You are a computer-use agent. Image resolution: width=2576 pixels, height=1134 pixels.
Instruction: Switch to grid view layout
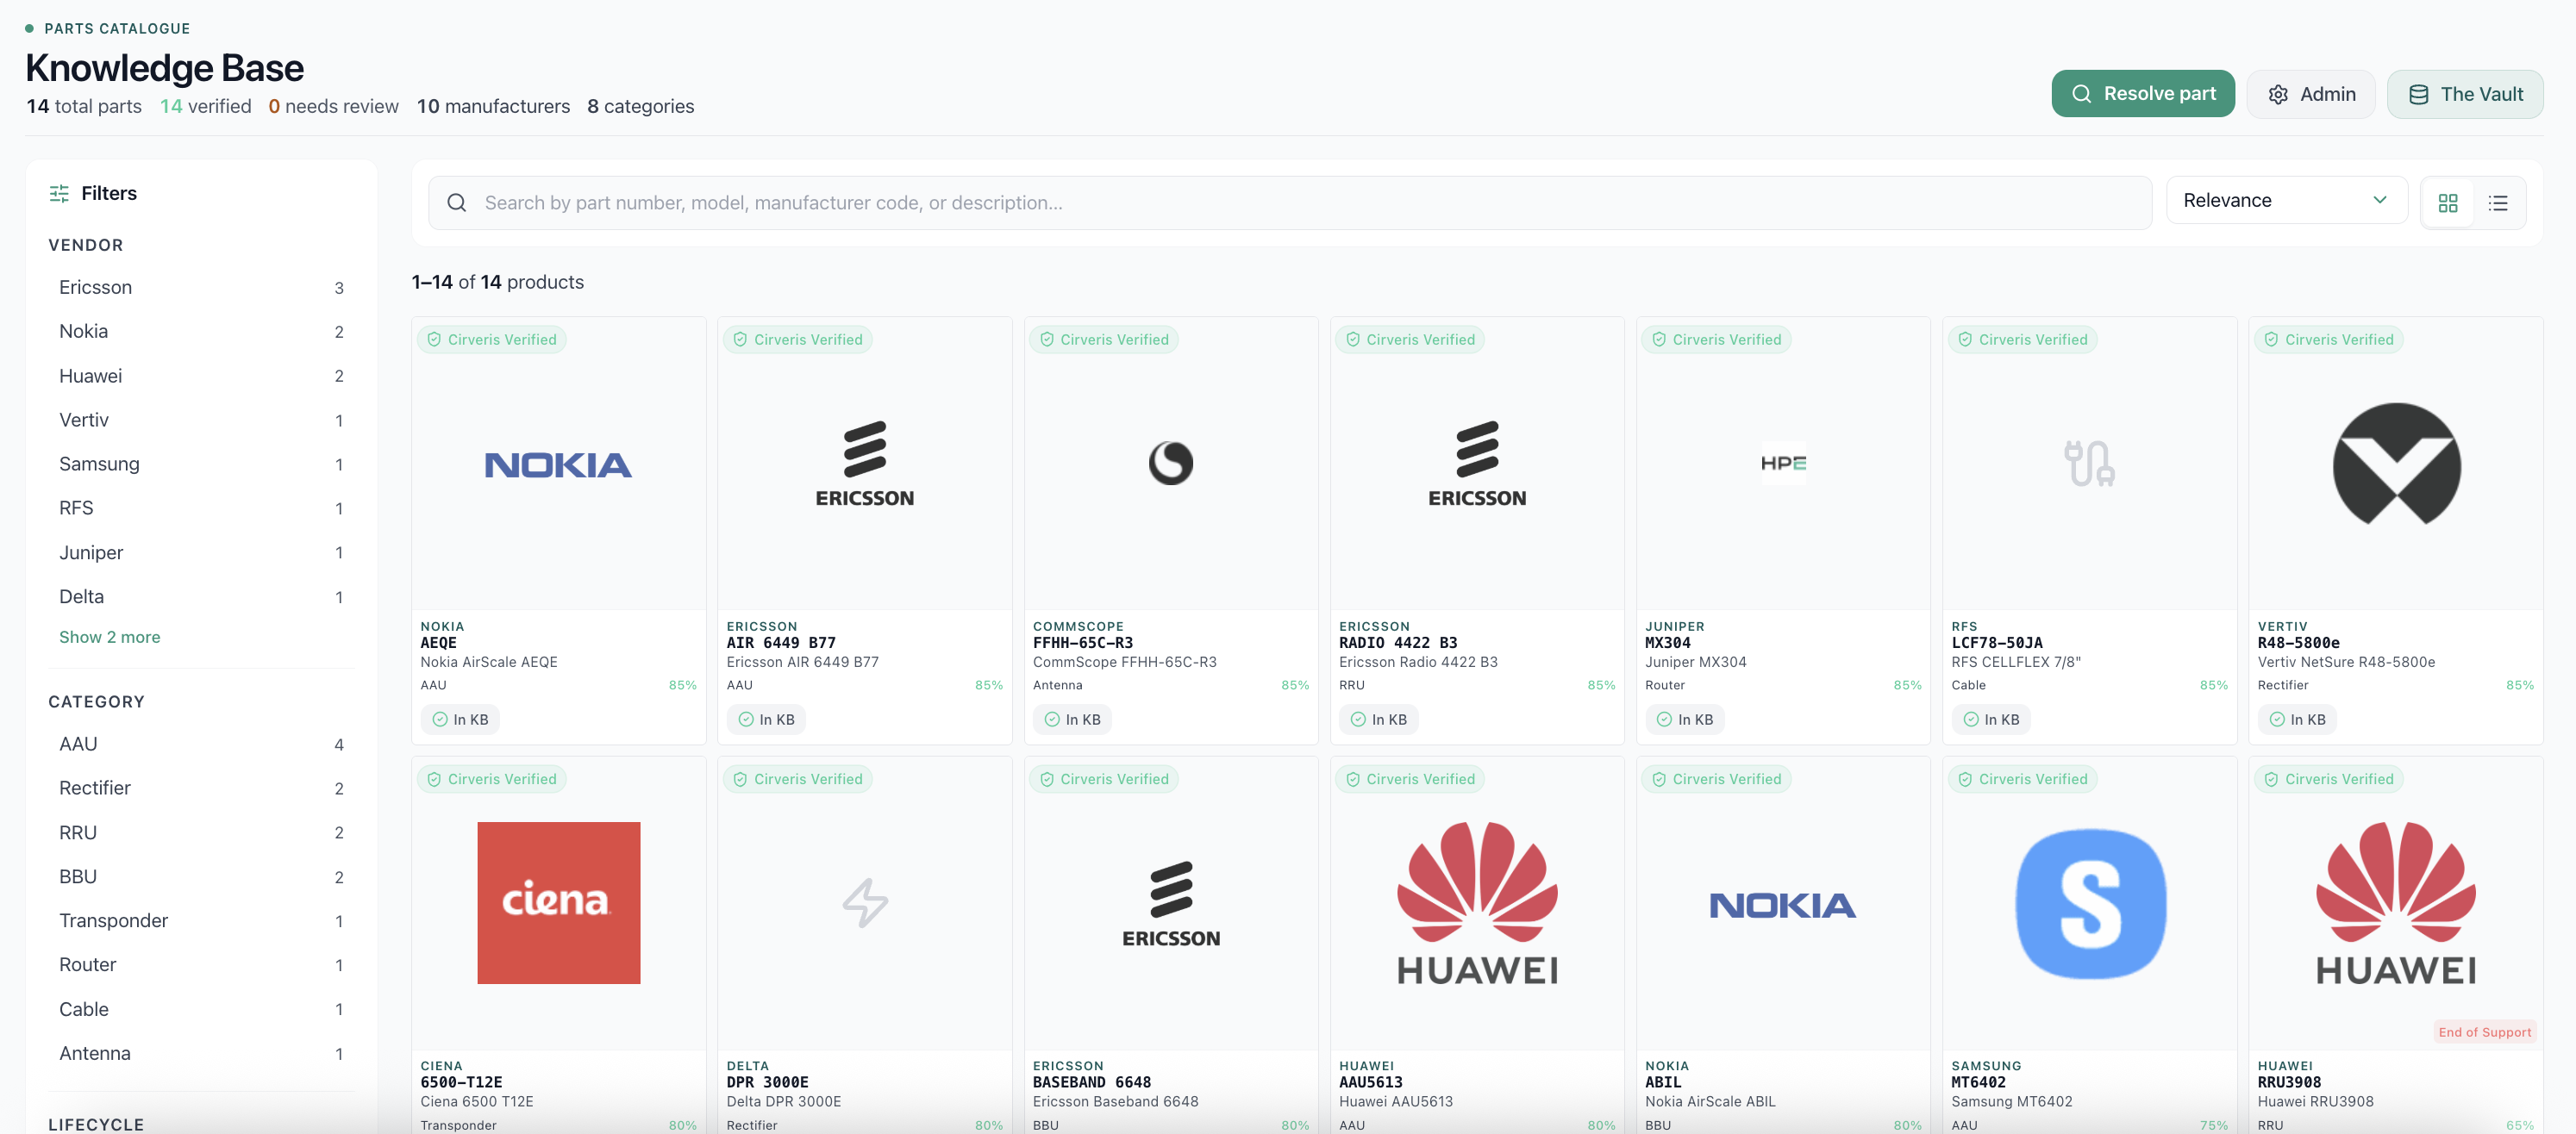[x=2447, y=202]
